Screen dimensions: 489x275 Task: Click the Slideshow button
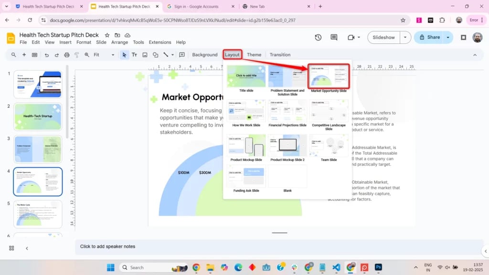click(383, 37)
